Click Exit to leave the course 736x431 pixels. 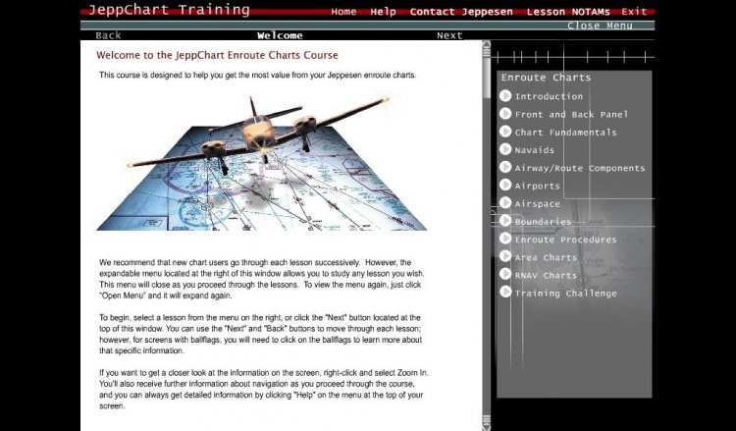coord(634,12)
